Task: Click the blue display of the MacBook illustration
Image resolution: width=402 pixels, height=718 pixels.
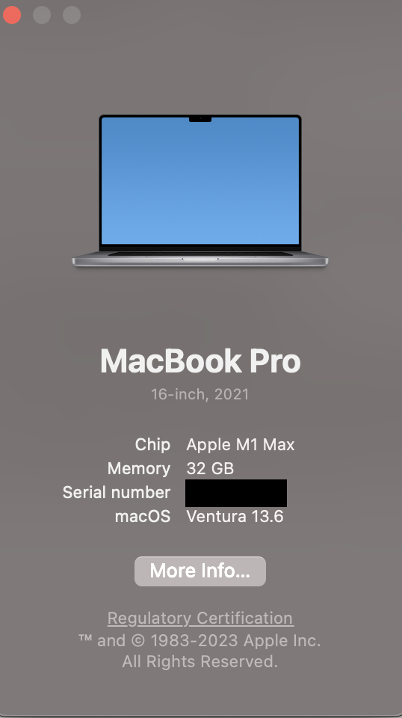Action: 200,180
